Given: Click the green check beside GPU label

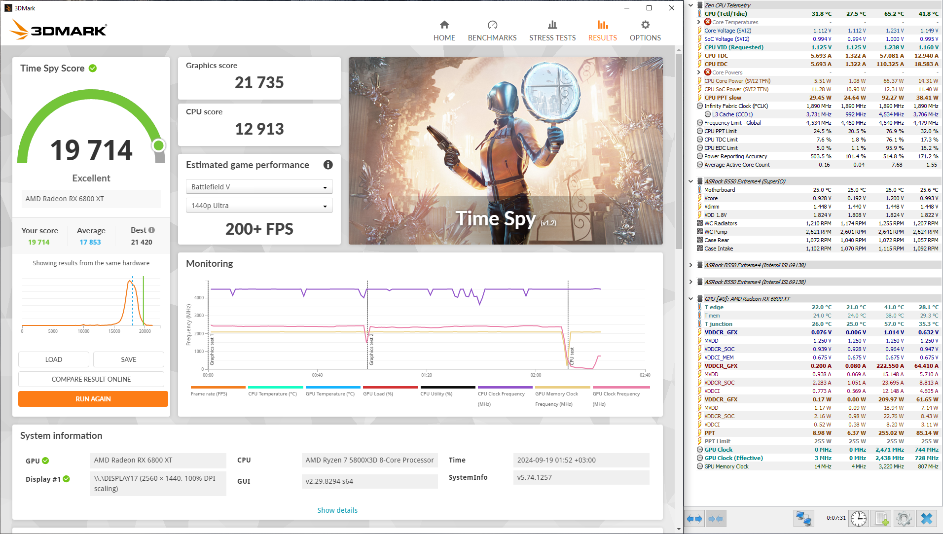Looking at the screenshot, I should point(45,461).
